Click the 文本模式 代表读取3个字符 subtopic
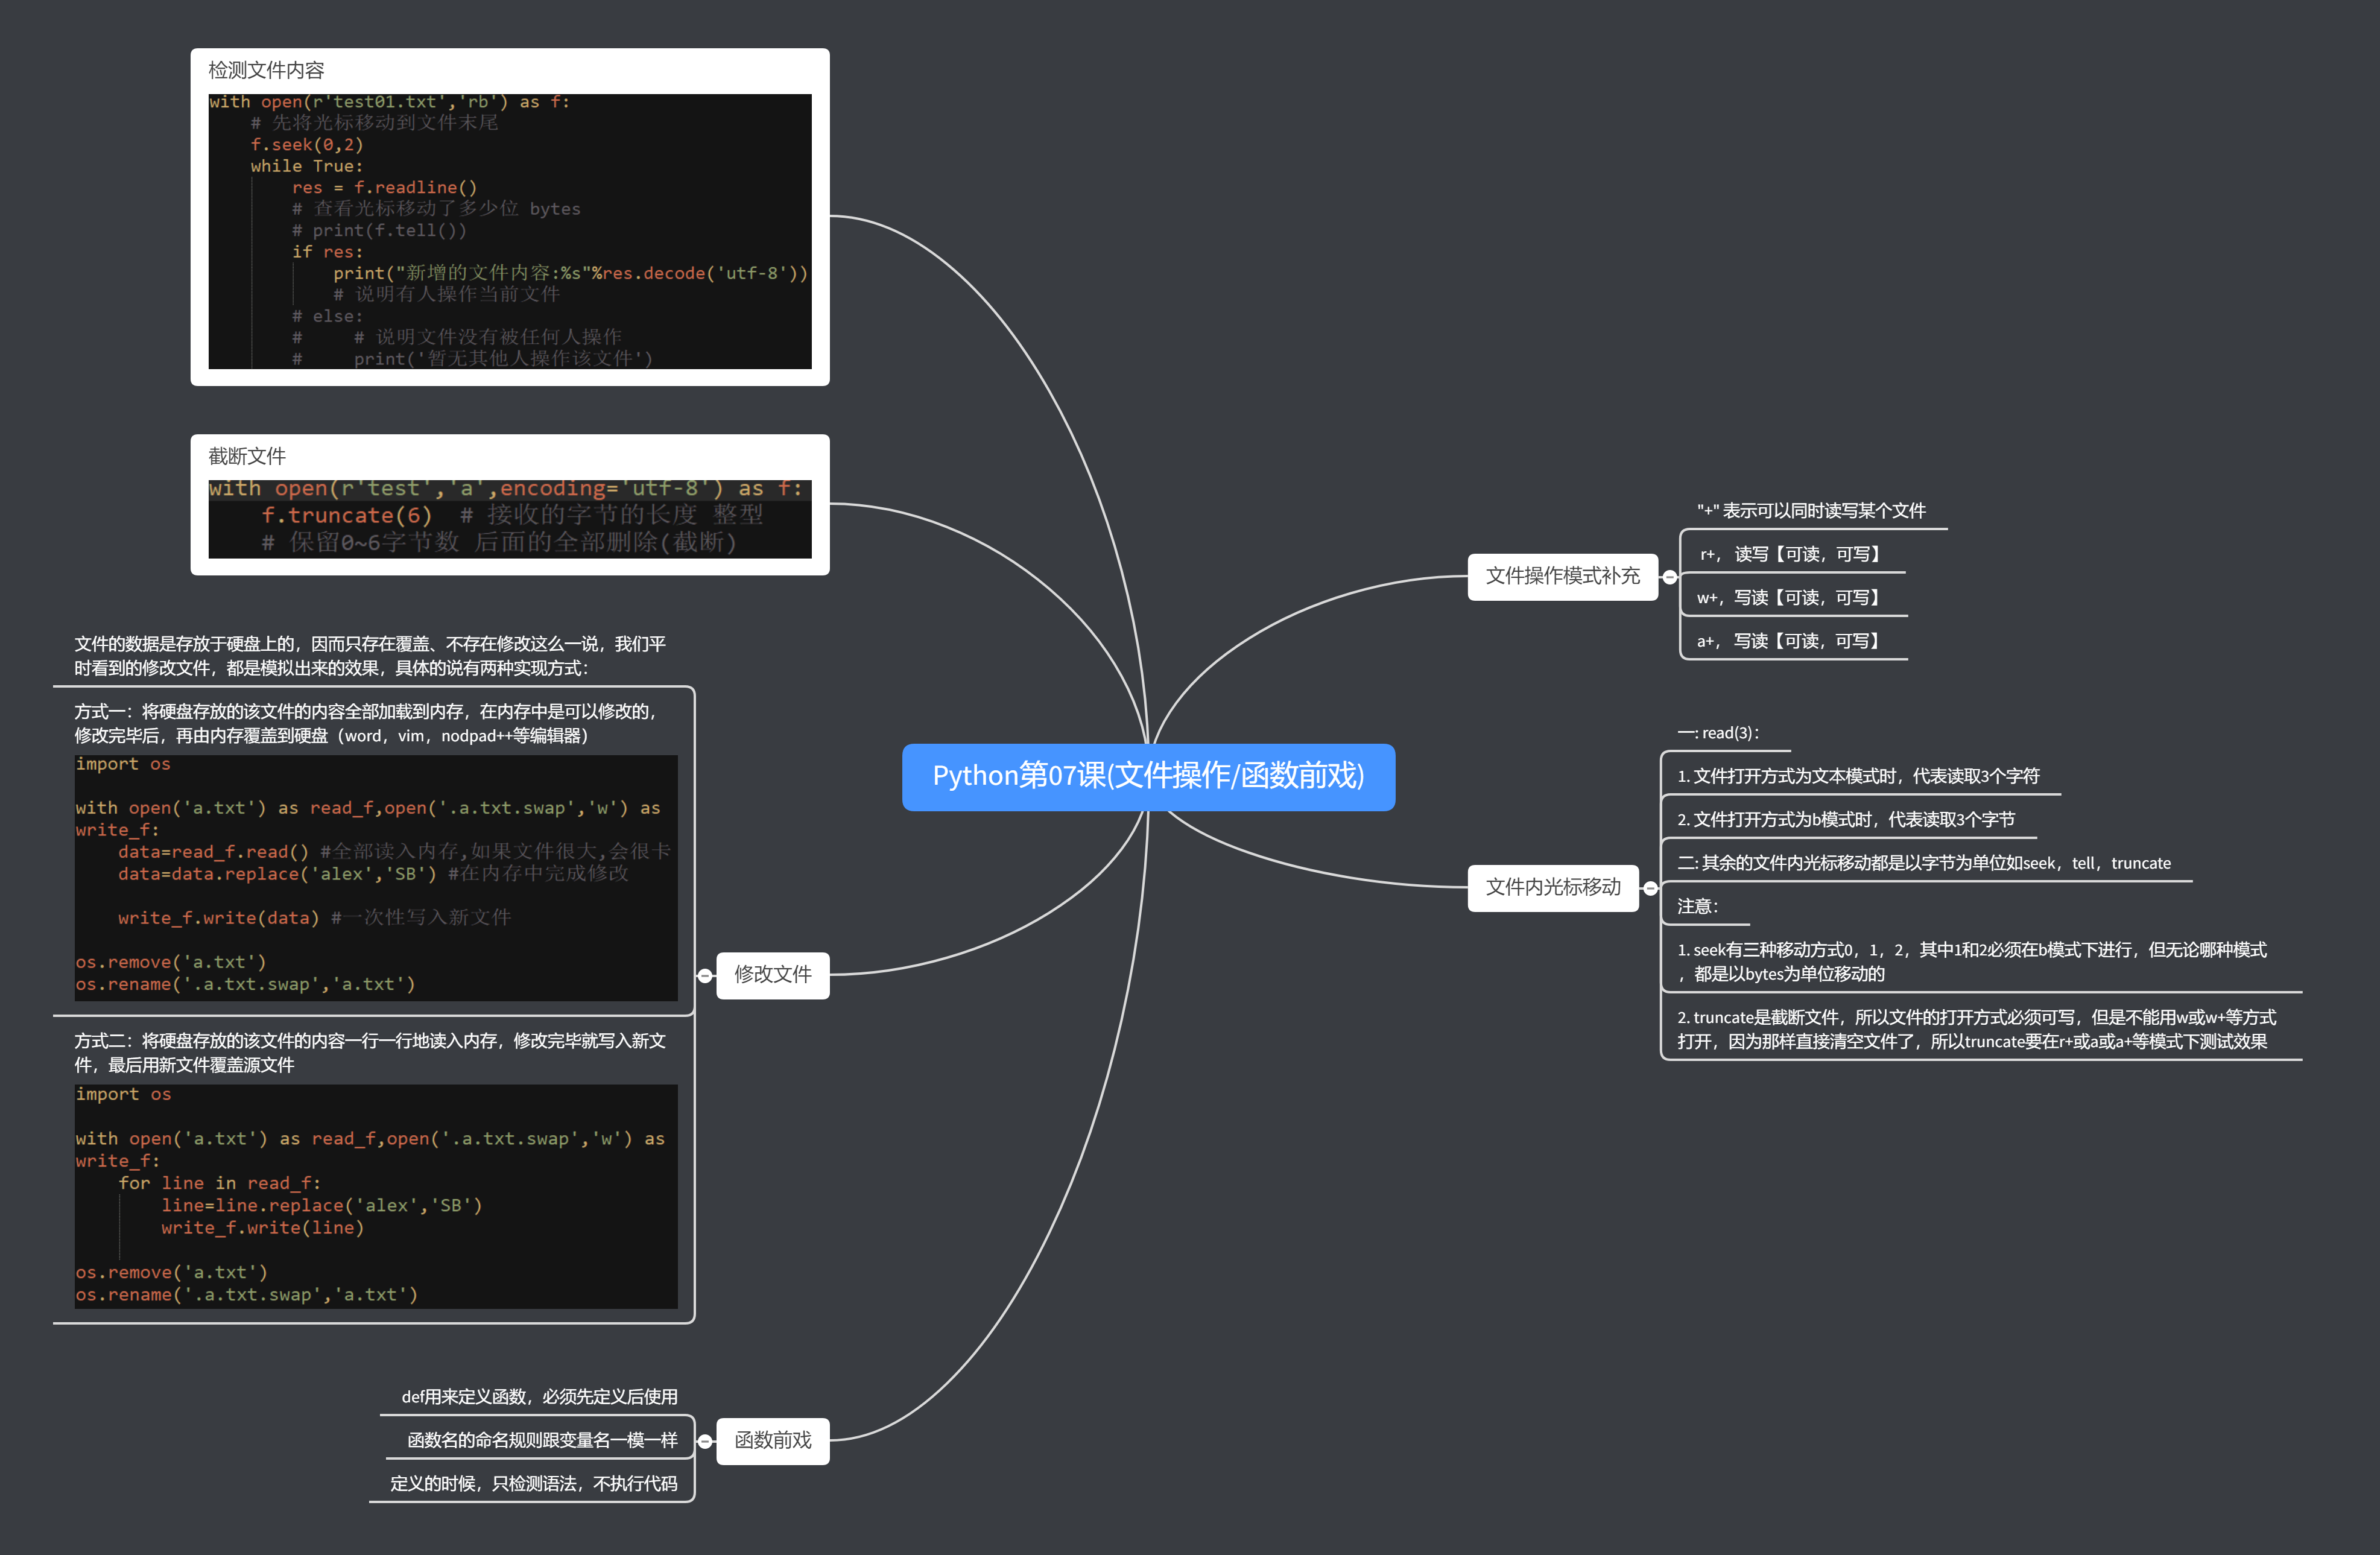The height and width of the screenshot is (1555, 2380). [1858, 777]
